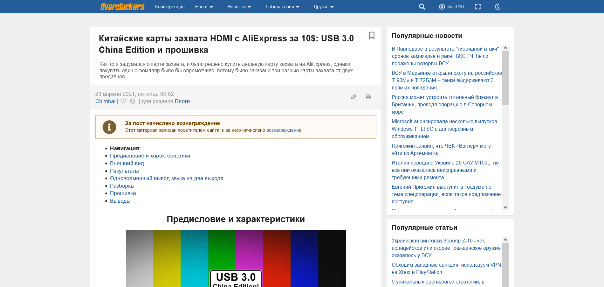Screen dimensions: 604x287
Task: Toggle fullscreen view icon
Action: pos(478,7)
